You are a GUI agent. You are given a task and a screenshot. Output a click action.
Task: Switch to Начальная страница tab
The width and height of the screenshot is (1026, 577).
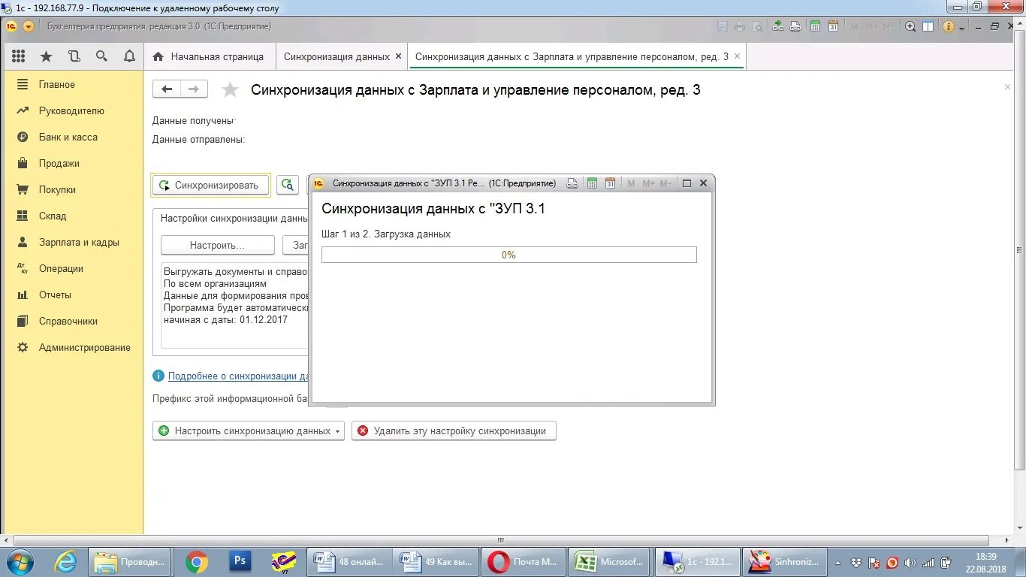coord(209,56)
